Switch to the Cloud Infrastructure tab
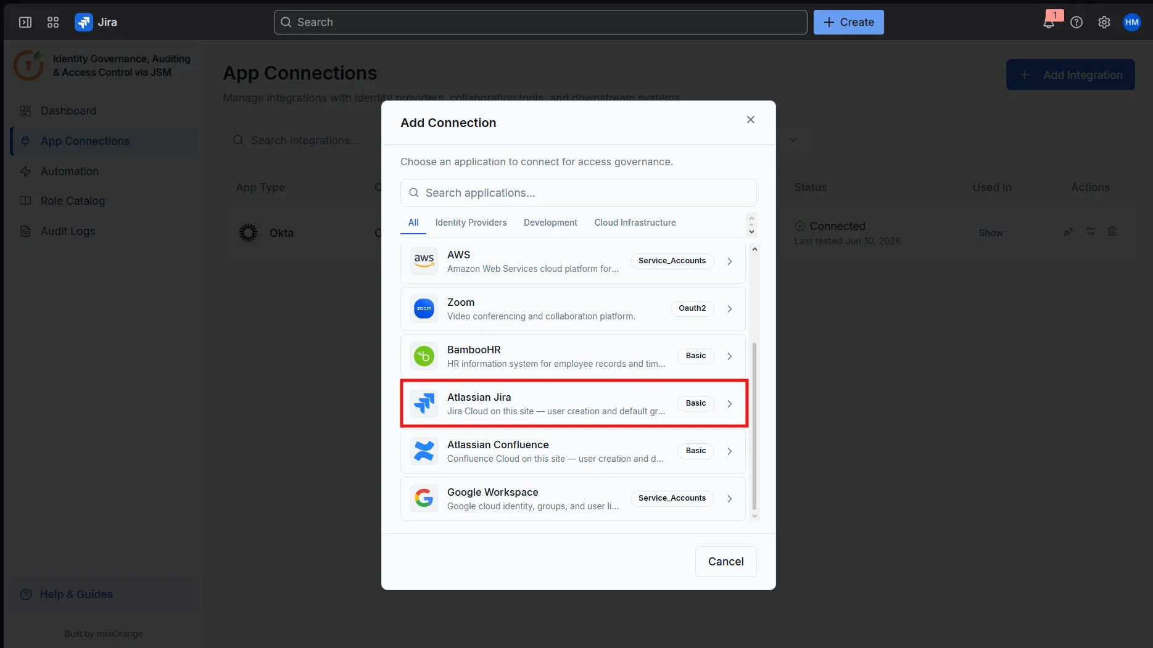Image resolution: width=1153 pixels, height=648 pixels. click(635, 223)
